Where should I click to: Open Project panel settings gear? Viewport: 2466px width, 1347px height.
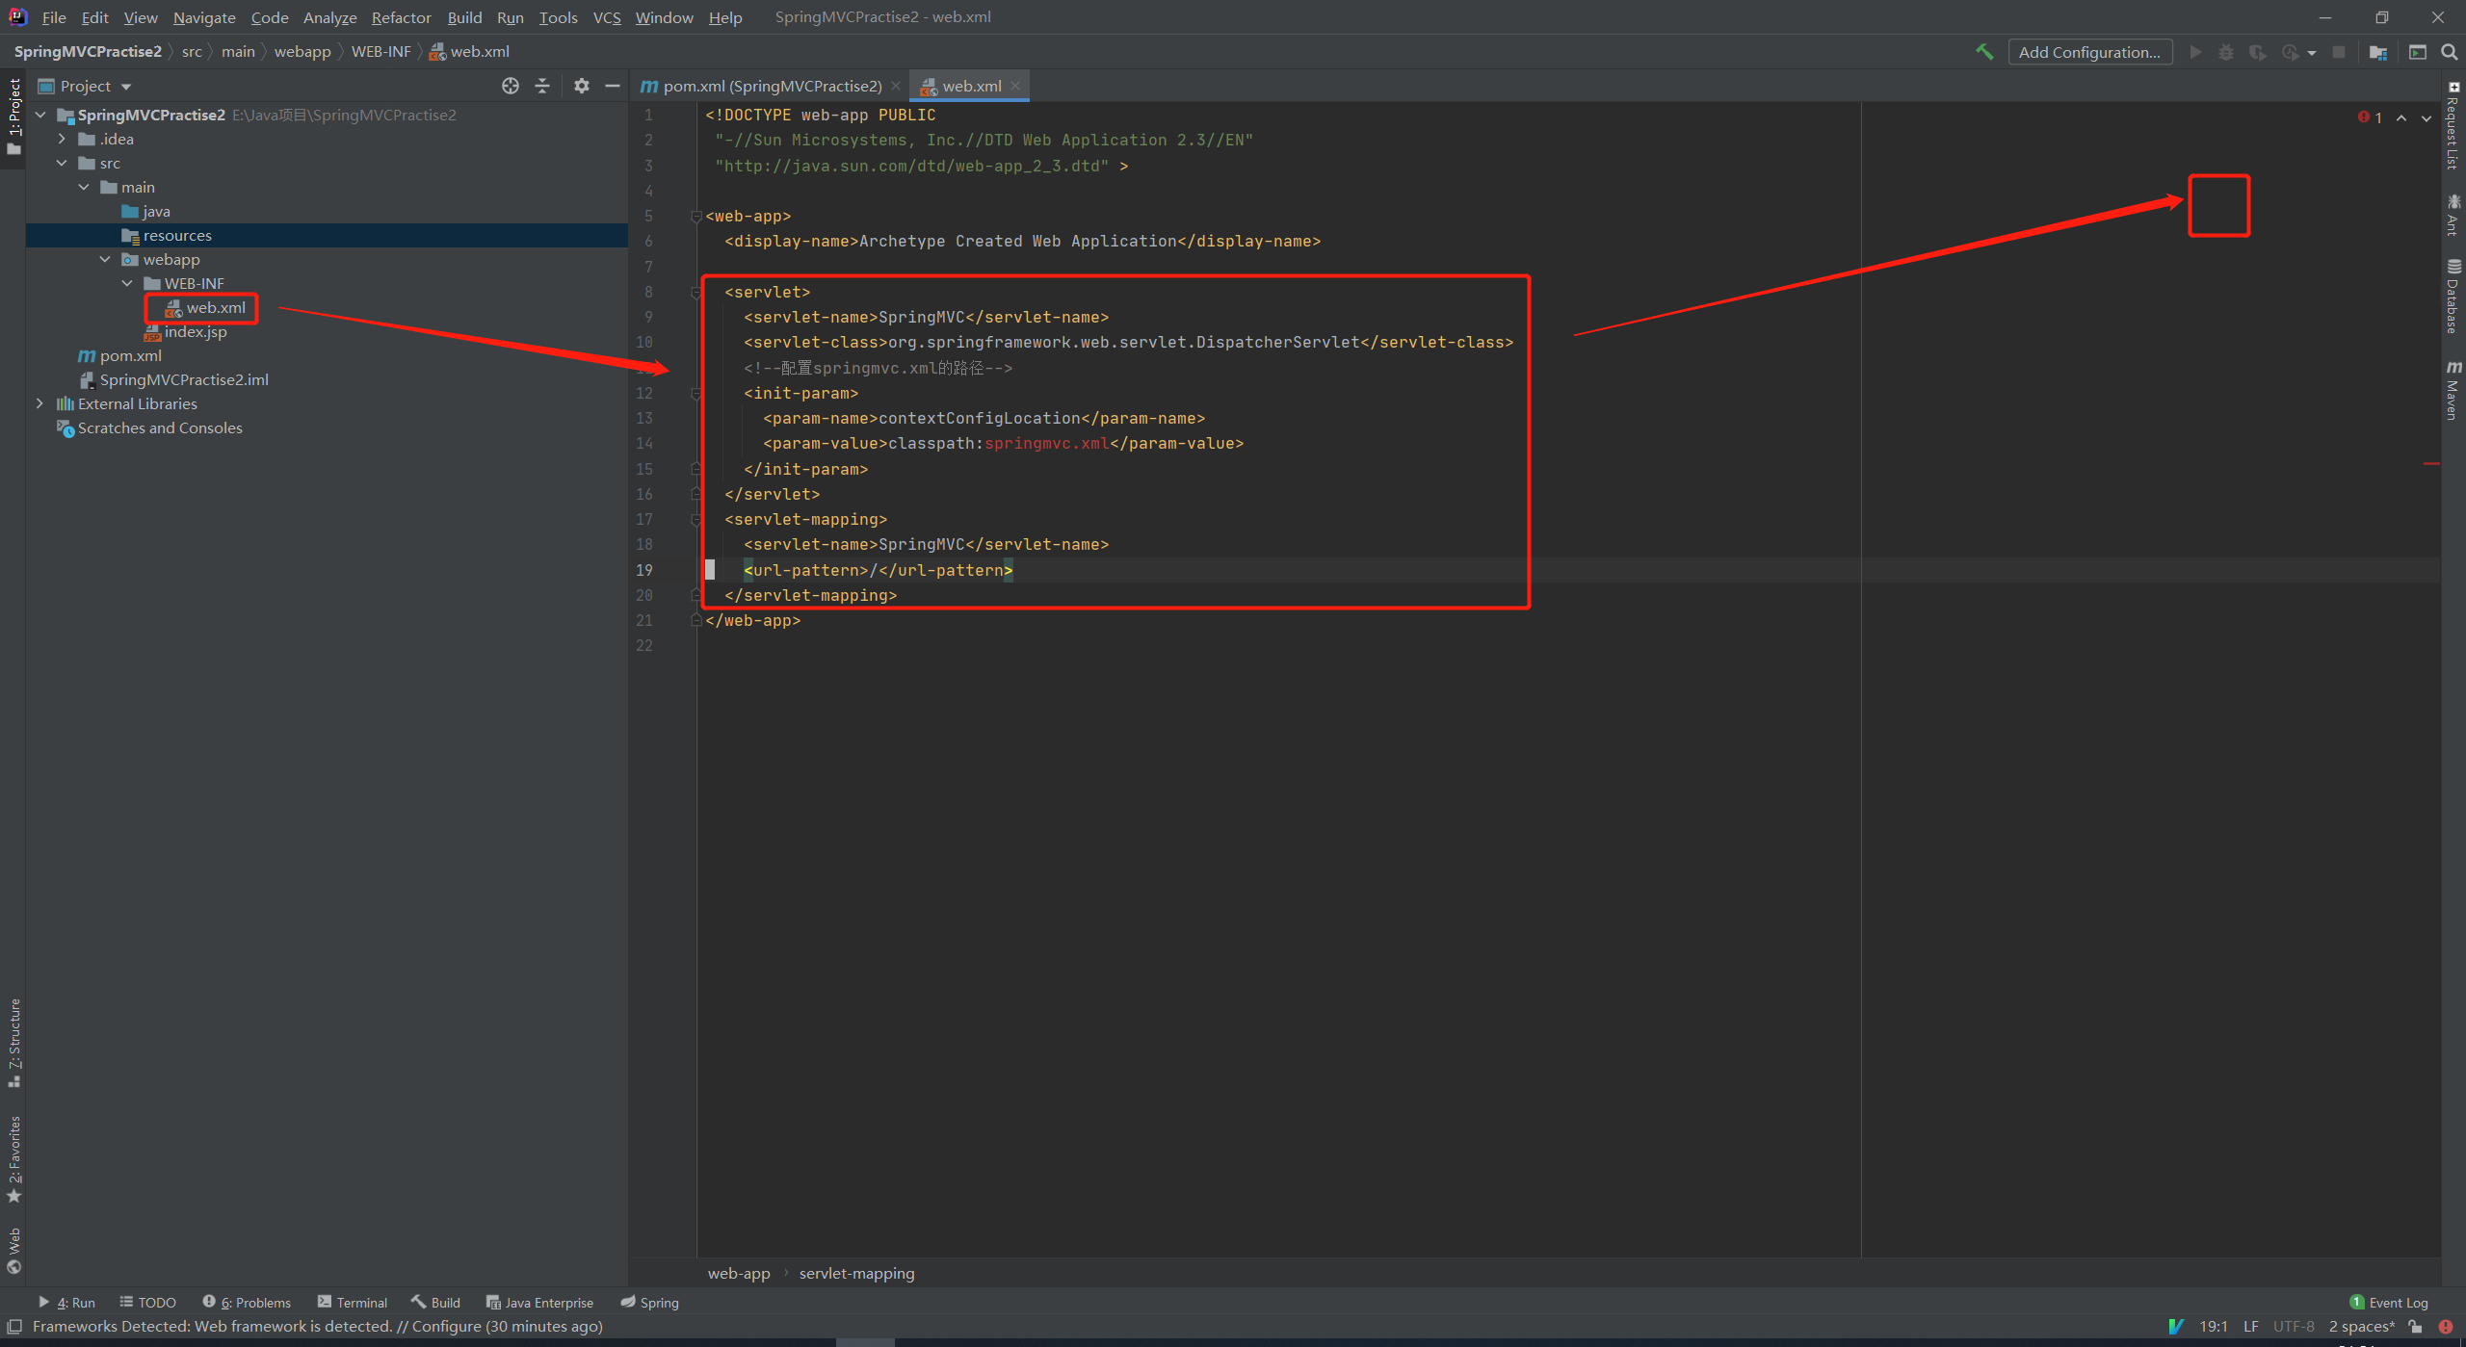pyautogui.click(x=581, y=86)
